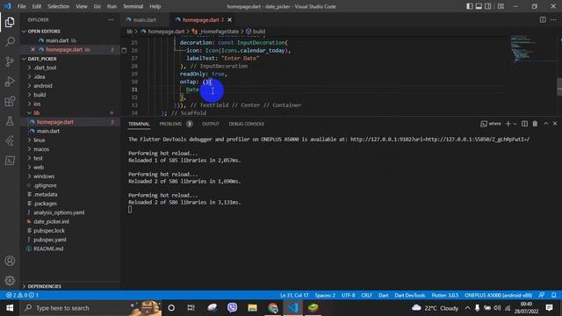The image size is (562, 316).
Task: Open the Help menu
Action: coord(155,6)
